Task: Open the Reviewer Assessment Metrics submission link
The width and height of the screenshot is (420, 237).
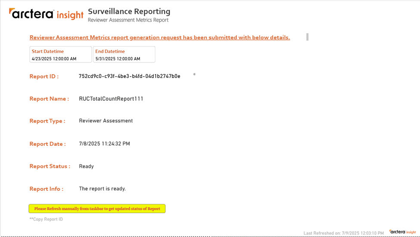Action: click(x=160, y=37)
